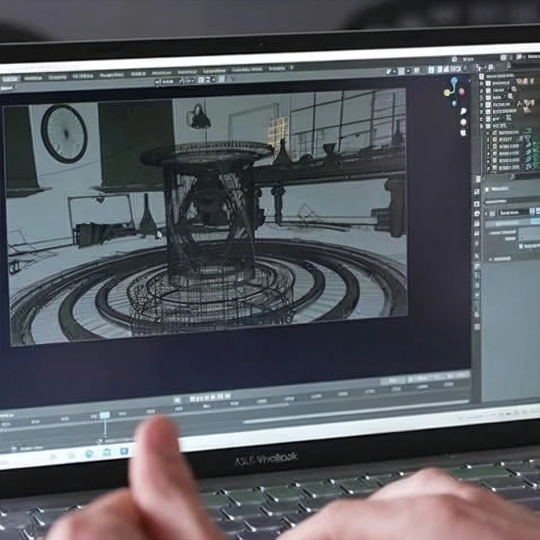The height and width of the screenshot is (540, 540).
Task: Open the Edge browser icon in taskbar
Action: point(89,453)
